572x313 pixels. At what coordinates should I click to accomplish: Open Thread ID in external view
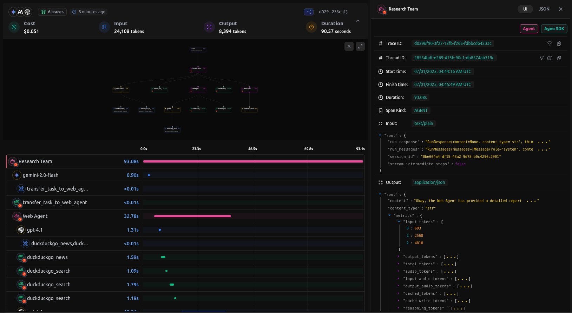(550, 58)
